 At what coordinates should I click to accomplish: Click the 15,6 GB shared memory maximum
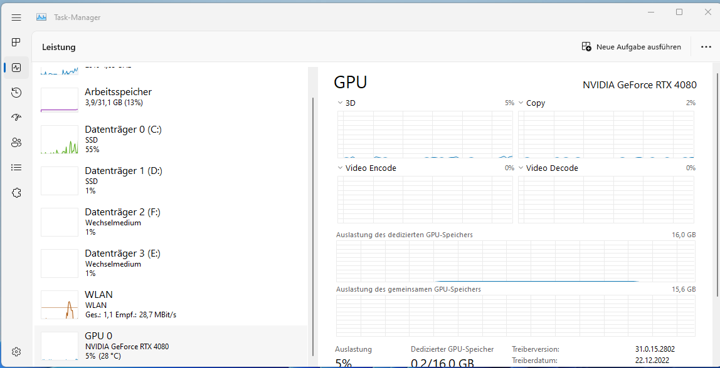(x=684, y=289)
